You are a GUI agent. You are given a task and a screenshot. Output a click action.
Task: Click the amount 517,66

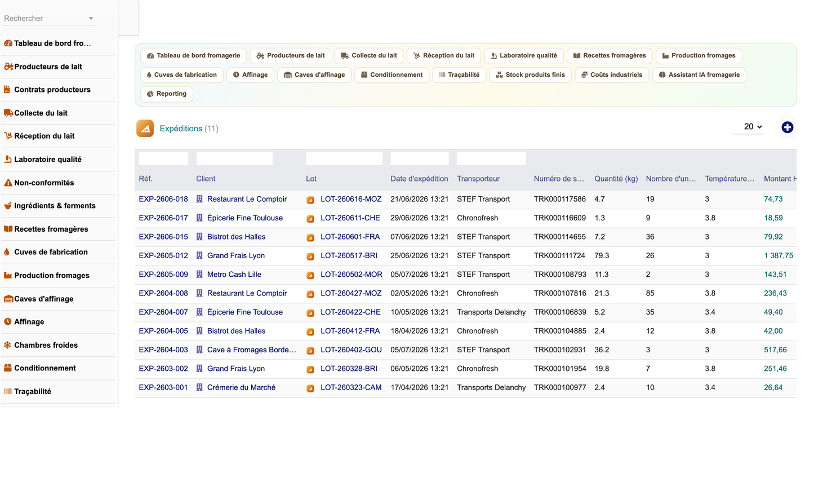coord(775,350)
